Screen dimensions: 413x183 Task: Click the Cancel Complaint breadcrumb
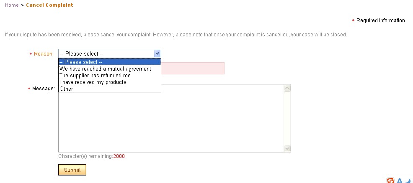pyautogui.click(x=49, y=5)
